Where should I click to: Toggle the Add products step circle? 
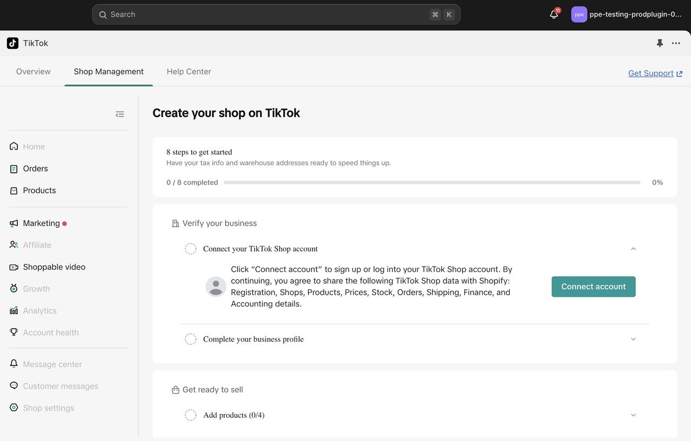[191, 415]
